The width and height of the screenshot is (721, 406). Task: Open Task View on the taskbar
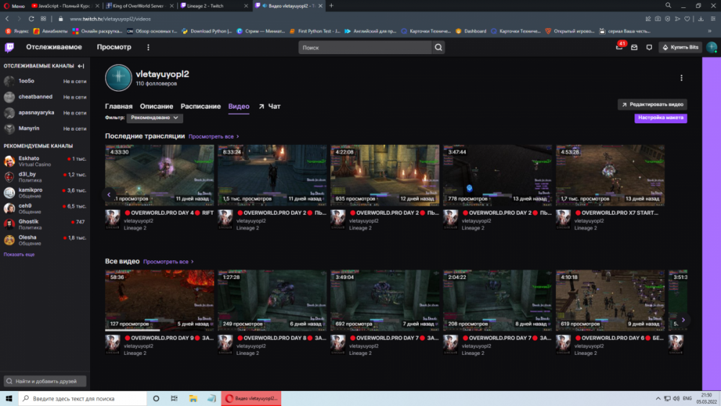point(174,398)
